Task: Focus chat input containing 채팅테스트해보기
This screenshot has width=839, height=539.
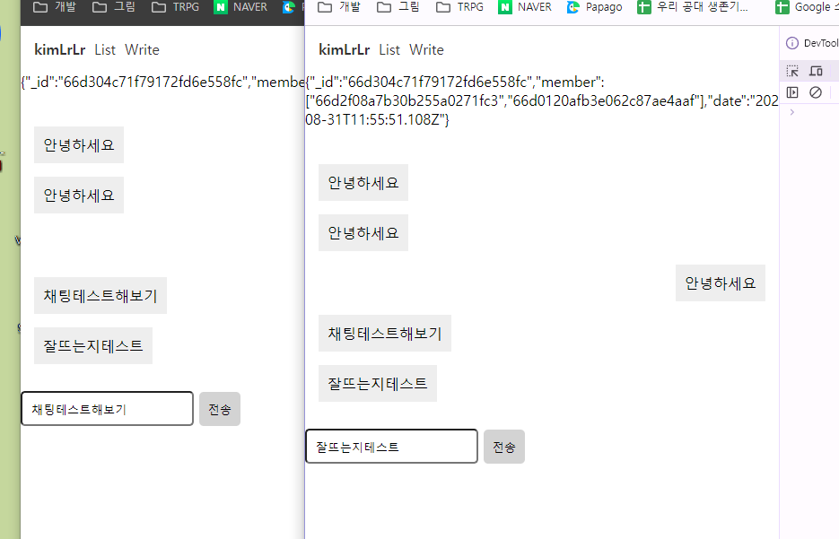Action: (107, 409)
